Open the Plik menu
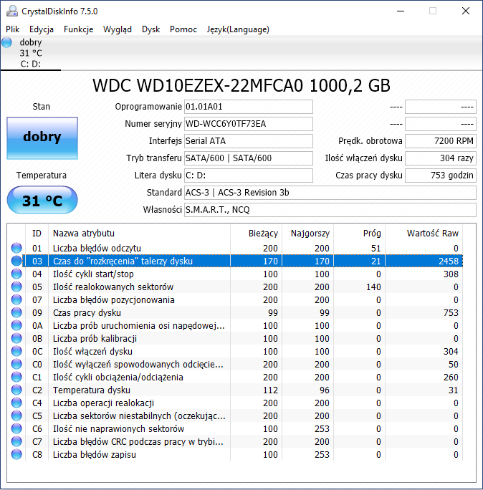 pyautogui.click(x=12, y=29)
